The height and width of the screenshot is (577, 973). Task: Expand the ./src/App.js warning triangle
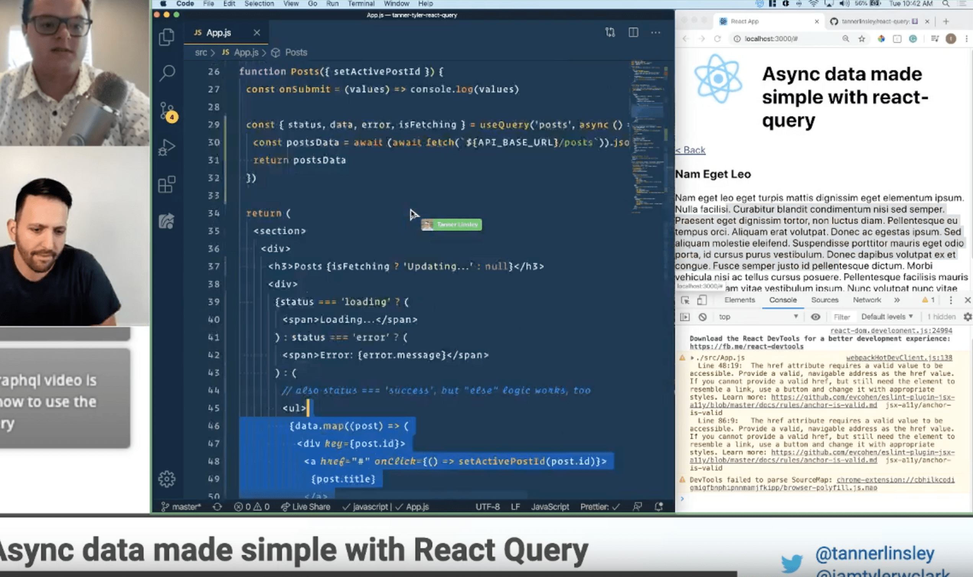tap(692, 358)
